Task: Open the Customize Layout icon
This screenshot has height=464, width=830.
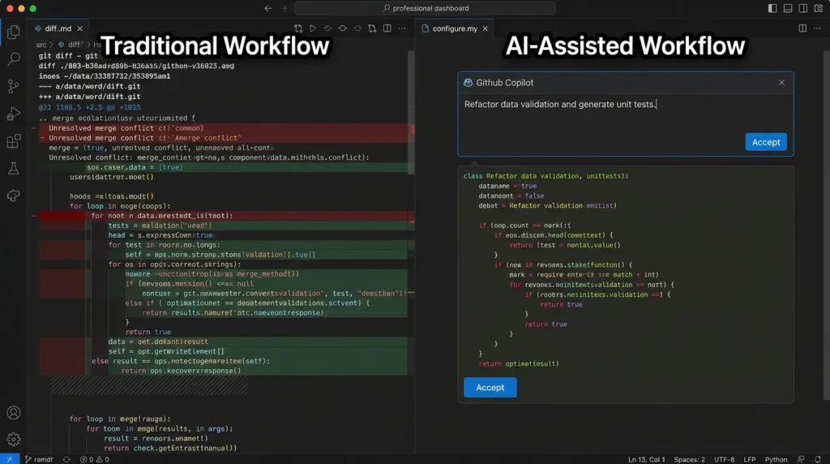Action: coord(819,8)
